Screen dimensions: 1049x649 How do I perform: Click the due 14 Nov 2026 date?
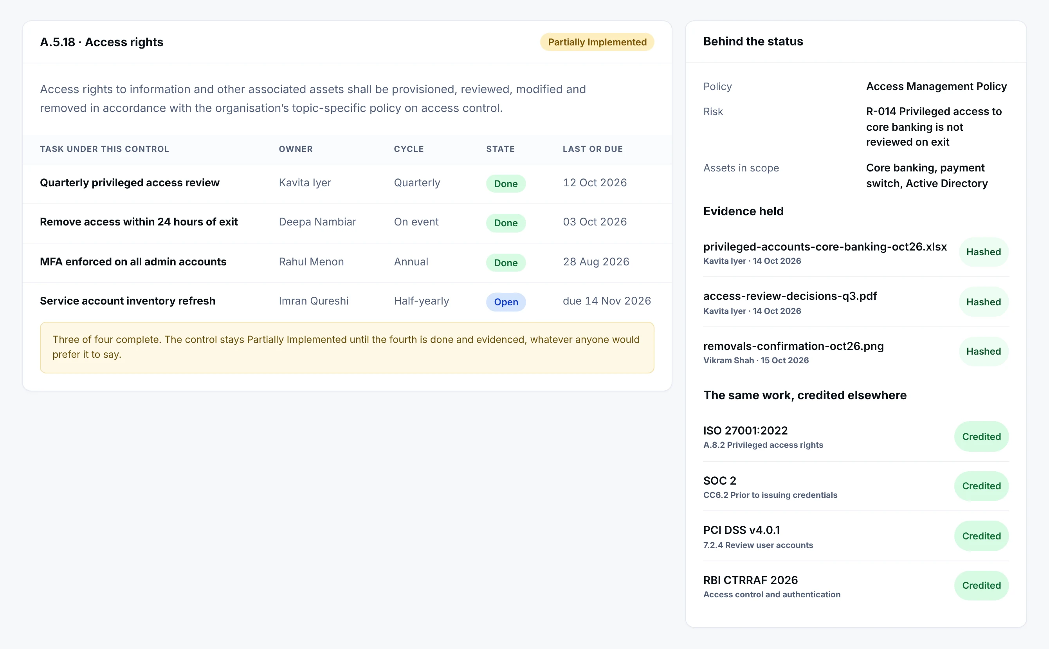606,301
